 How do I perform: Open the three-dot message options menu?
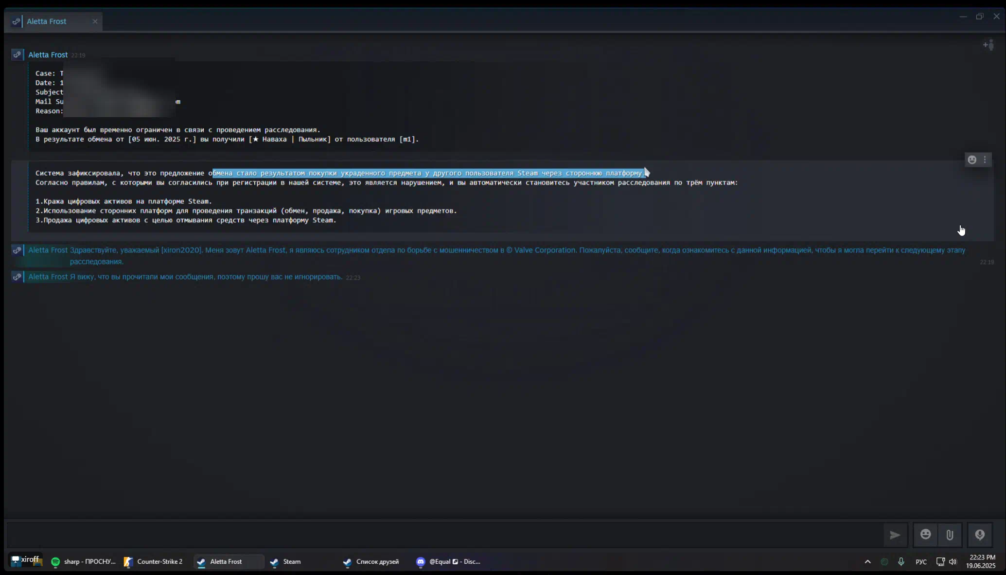coord(985,160)
